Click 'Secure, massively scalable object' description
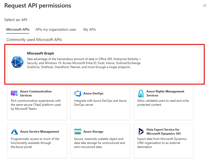Viewport: 209px width, 162px height. pos(99,143)
